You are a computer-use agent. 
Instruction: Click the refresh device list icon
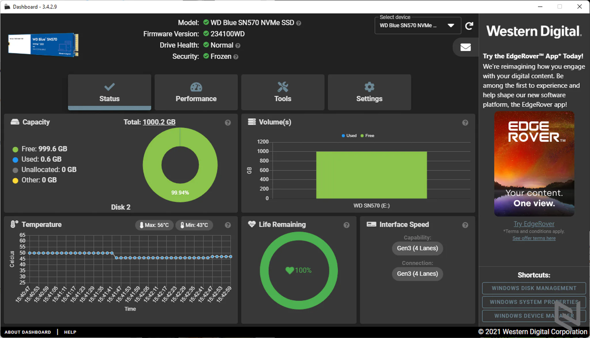(x=469, y=26)
